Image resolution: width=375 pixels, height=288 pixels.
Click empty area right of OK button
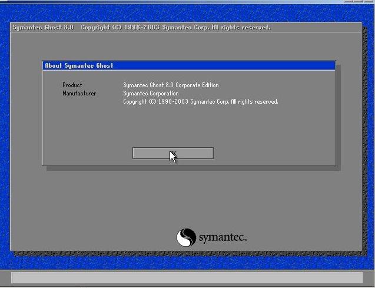click(271, 153)
